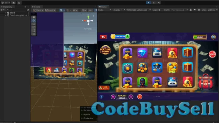Open the Scene panel more options menu
The image size is (219, 123).
95,7
